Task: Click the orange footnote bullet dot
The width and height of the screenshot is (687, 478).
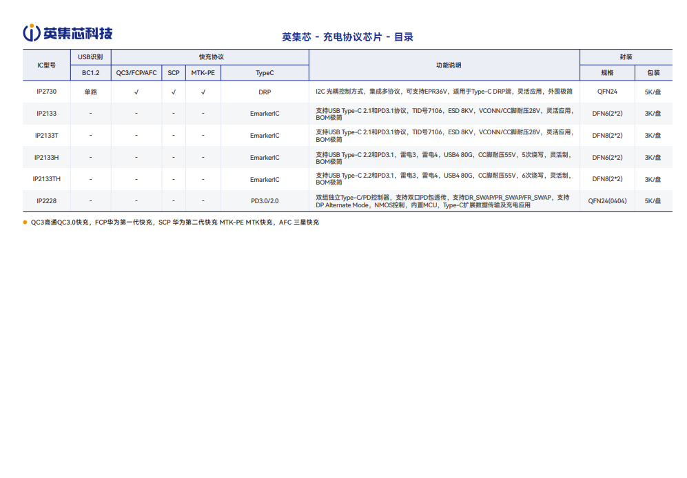Action: pos(25,222)
